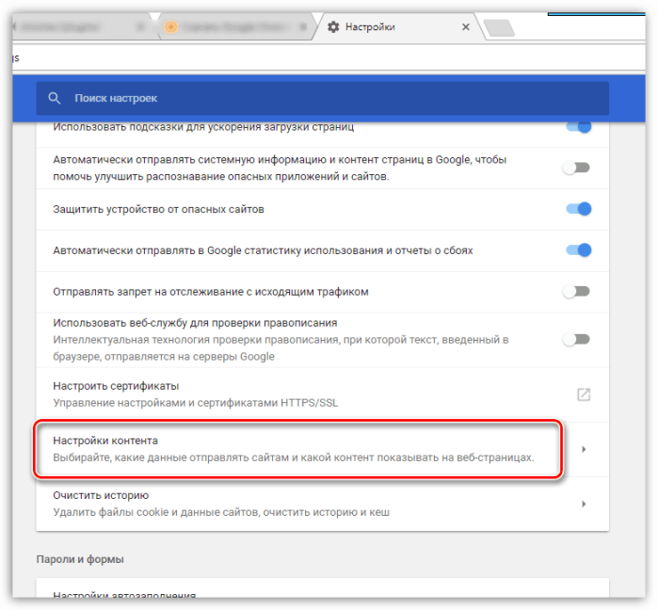
Task: Toggle Защитить устройство от опасных сайтов
Action: click(578, 209)
